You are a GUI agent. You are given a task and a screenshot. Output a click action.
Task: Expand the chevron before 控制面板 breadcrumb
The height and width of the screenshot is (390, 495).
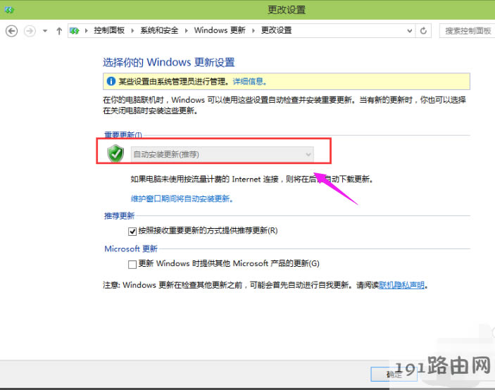86,30
